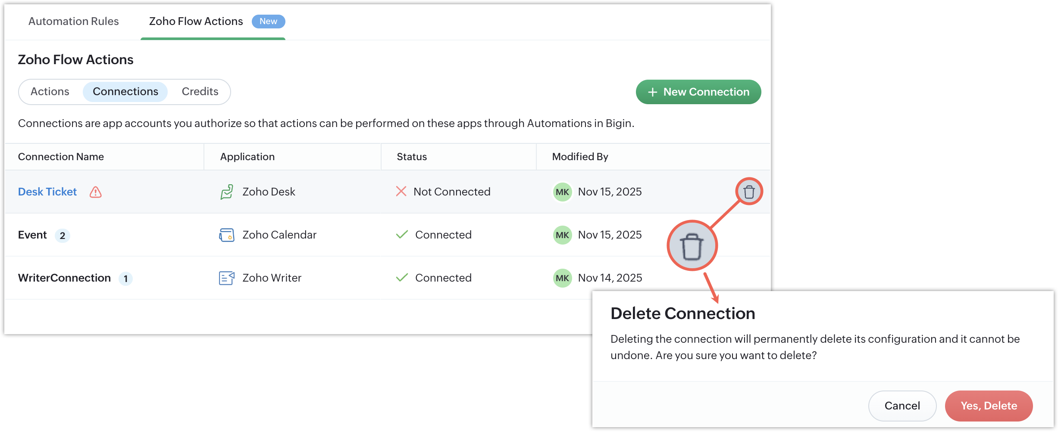Viewport: 1058px width, 434px height.
Task: Open the Credits segment
Action: (x=200, y=92)
